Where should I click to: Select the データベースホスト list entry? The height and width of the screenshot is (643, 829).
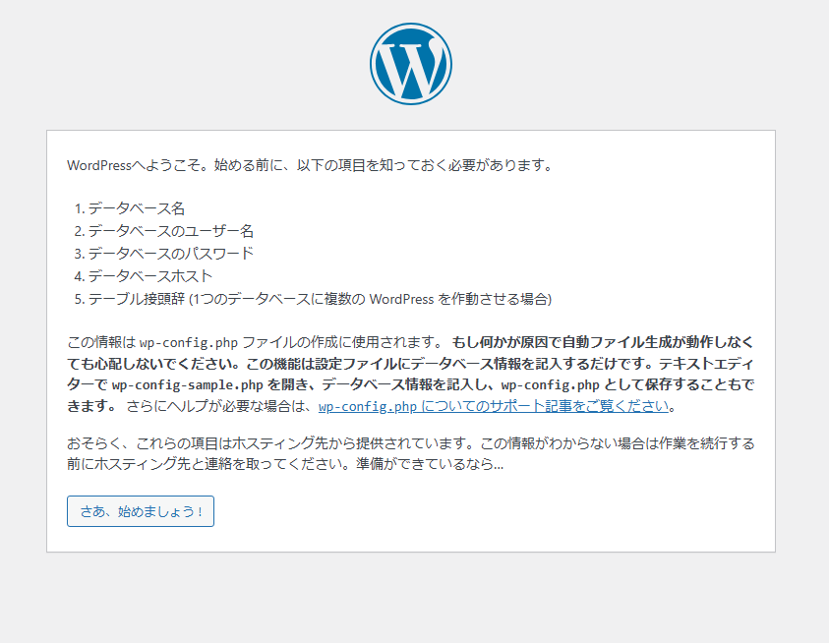[x=150, y=276]
